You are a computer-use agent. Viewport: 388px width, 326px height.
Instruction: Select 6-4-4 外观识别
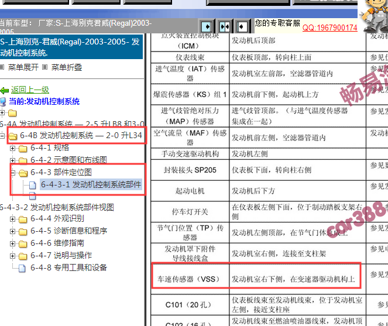57,218
